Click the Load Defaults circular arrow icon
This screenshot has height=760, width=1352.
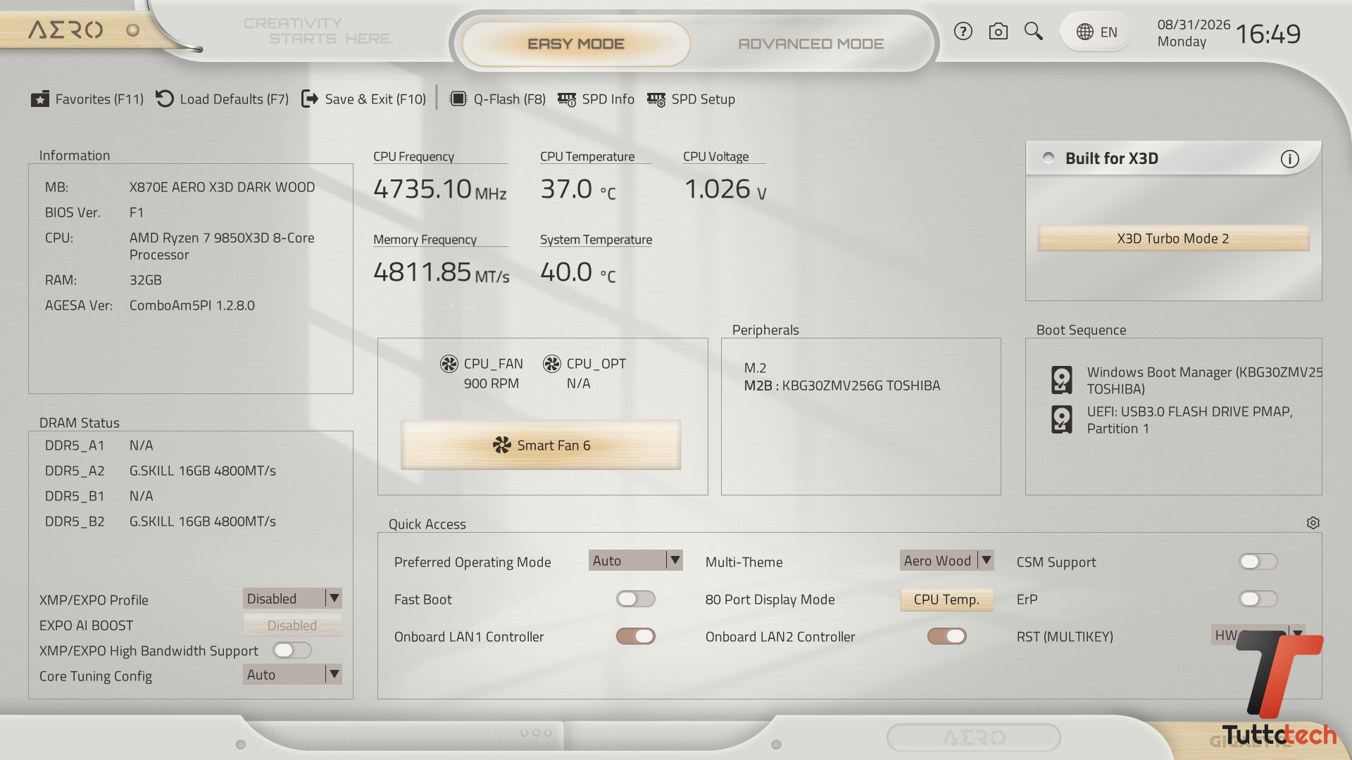165,99
